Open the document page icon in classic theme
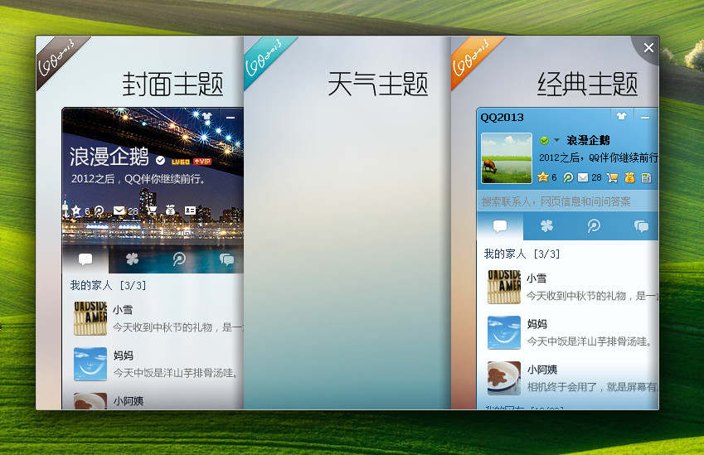Image resolution: width=704 pixels, height=455 pixels. [x=646, y=177]
